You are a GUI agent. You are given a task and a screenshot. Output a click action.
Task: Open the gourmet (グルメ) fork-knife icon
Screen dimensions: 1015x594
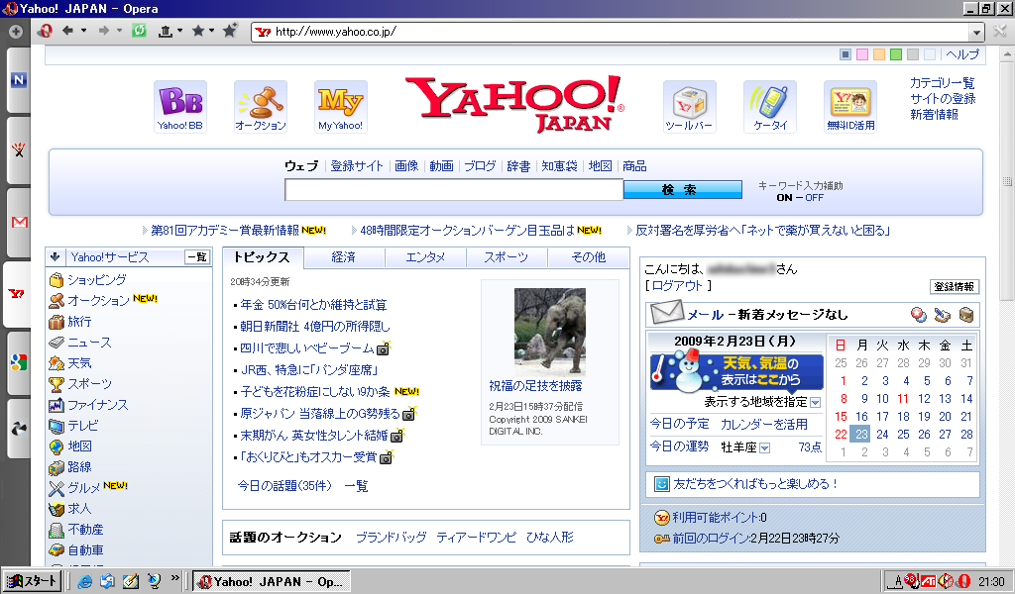[x=56, y=489]
